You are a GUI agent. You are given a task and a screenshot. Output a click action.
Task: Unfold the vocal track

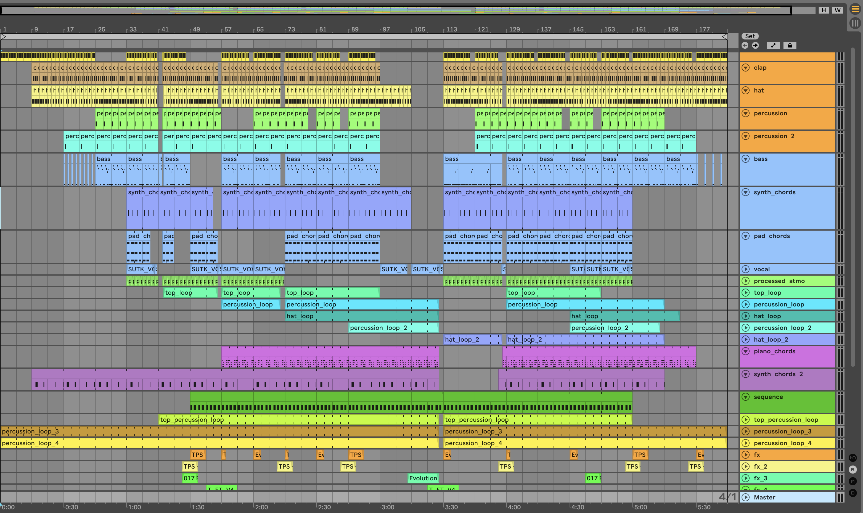(746, 269)
